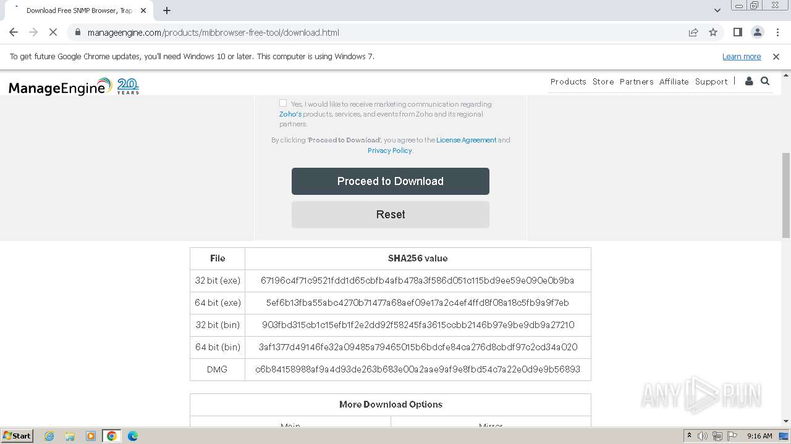The width and height of the screenshot is (791, 444).
Task: Stop loading the page
Action: pyautogui.click(x=53, y=32)
